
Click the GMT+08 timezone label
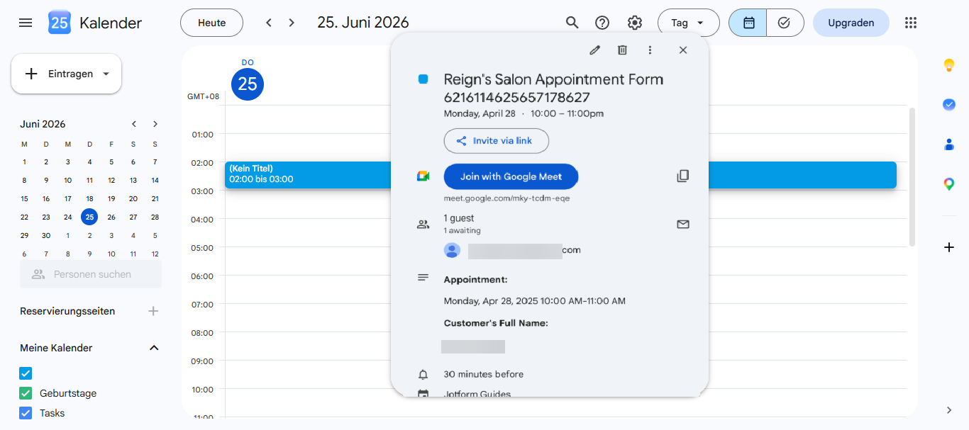(x=204, y=96)
